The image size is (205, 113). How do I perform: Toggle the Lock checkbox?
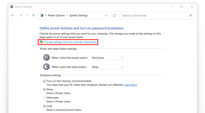[44, 106]
